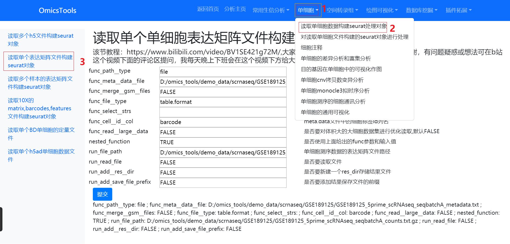The image size is (510, 244).
Task: Open sidebar link 读取多个样本的表达矩阵文件构建seurat对象
Action: tap(40, 83)
